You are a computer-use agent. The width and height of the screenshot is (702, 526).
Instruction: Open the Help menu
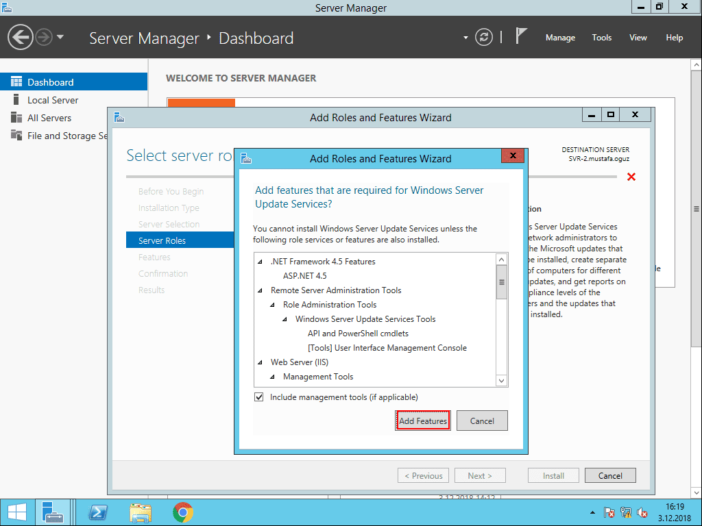(675, 38)
